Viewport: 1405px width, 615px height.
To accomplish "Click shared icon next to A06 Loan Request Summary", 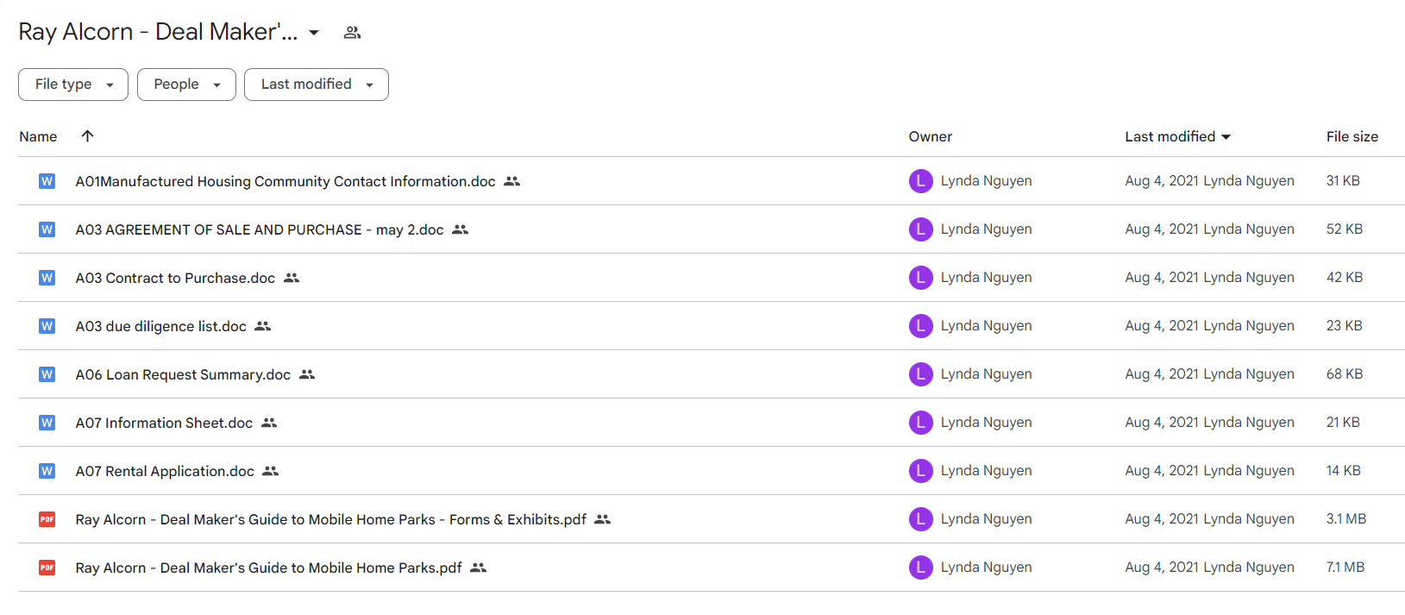I will [307, 374].
